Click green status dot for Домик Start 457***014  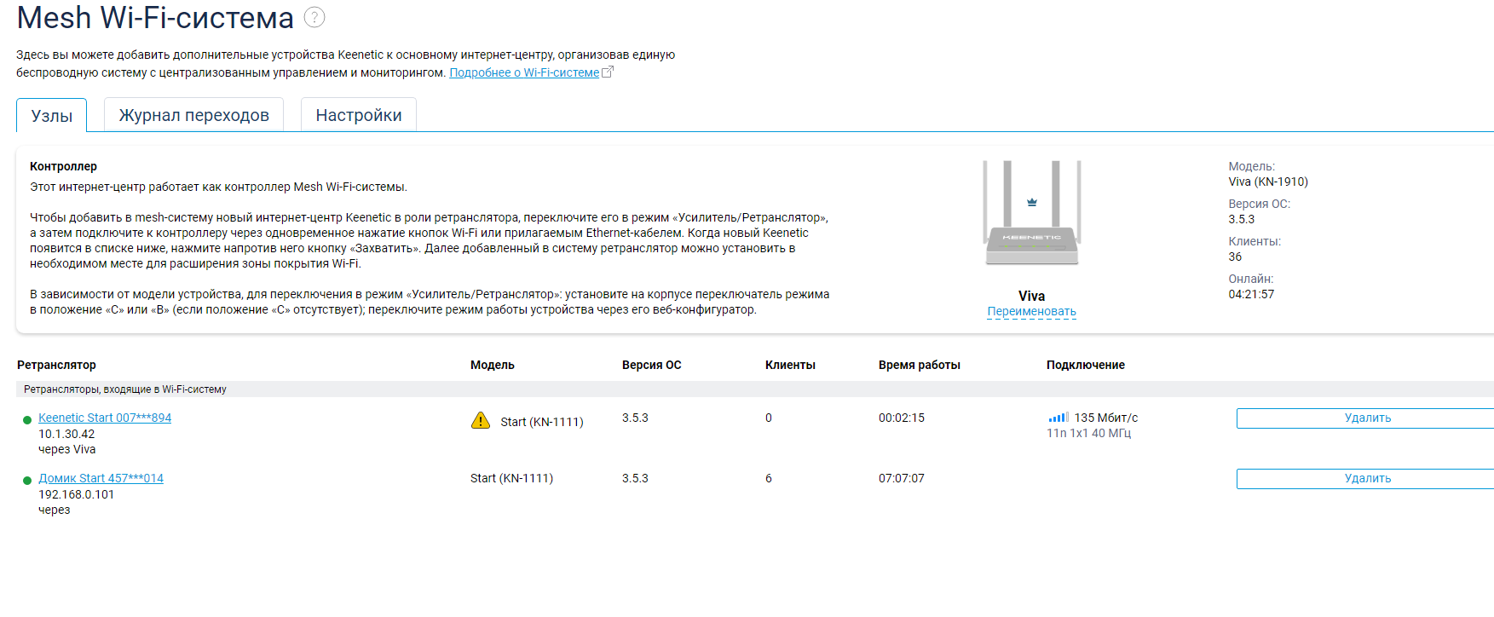[x=27, y=480]
